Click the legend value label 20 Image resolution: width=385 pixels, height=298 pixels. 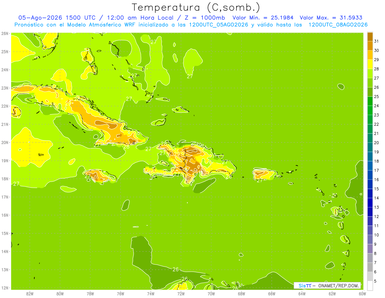376,143
